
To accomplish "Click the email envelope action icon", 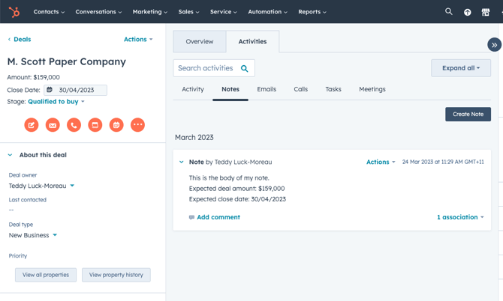I will point(53,125).
